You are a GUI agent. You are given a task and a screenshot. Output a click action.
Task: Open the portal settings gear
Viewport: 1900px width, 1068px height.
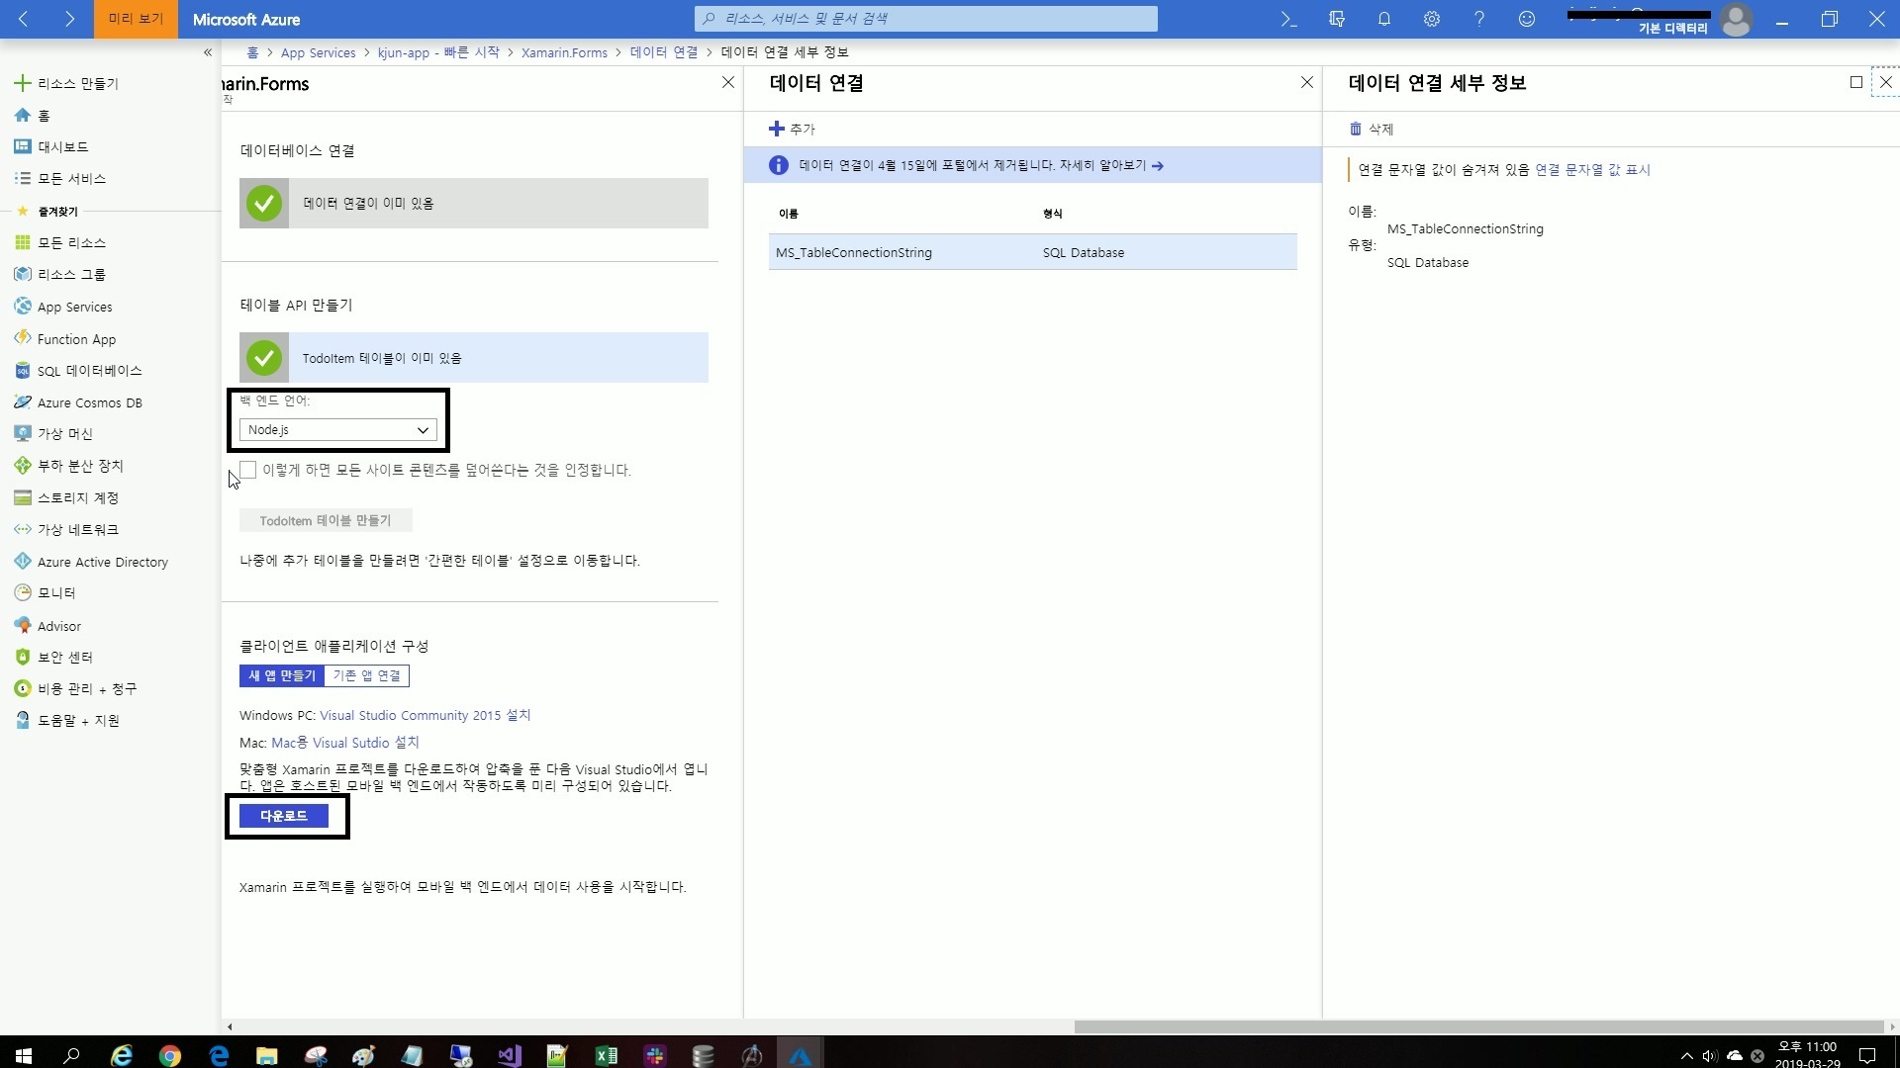tap(1431, 19)
